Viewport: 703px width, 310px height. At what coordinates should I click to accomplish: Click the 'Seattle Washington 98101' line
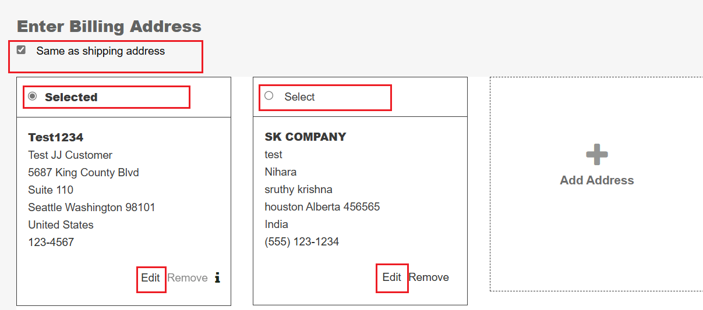[x=91, y=207]
